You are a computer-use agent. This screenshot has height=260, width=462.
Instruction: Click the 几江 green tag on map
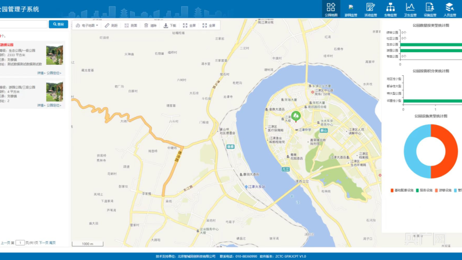tap(286, 170)
